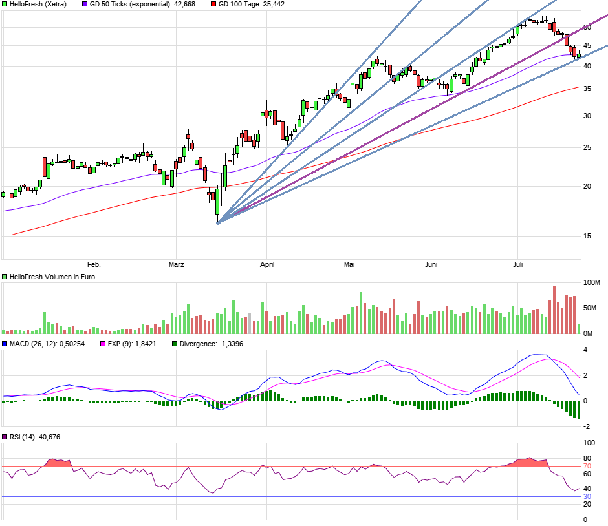
Task: Click the Gann fan origin point at the March low
Action: [217, 223]
